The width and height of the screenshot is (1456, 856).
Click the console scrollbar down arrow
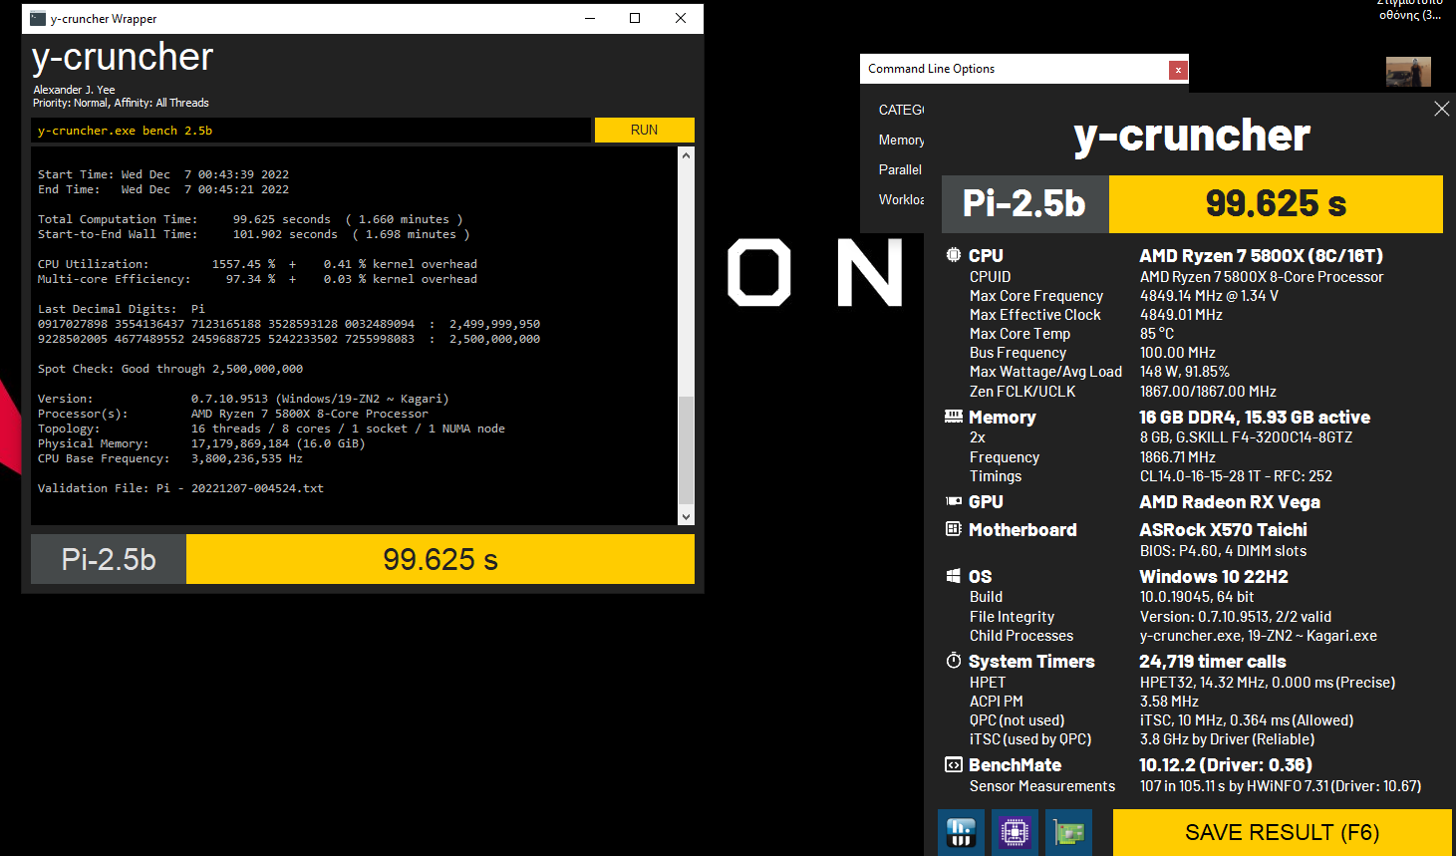(x=686, y=516)
